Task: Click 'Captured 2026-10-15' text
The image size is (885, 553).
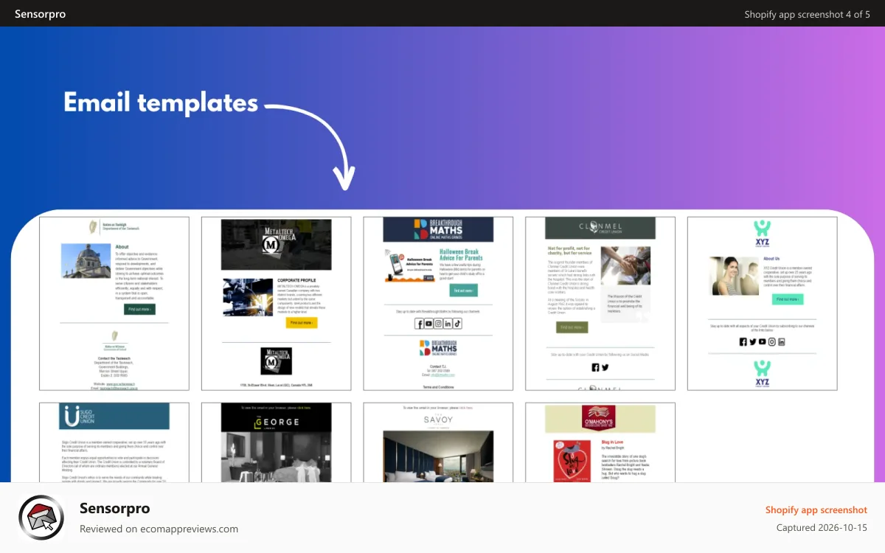Action: pyautogui.click(x=822, y=528)
